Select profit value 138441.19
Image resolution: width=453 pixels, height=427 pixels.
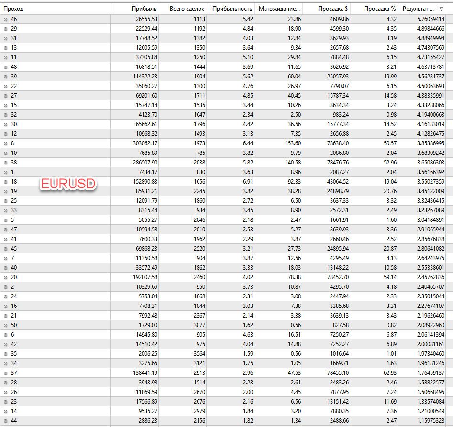tap(145, 373)
